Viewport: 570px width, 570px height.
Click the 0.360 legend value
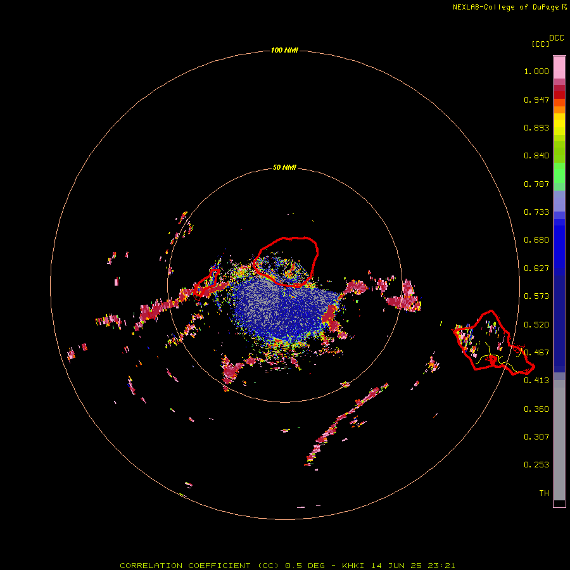pos(536,409)
